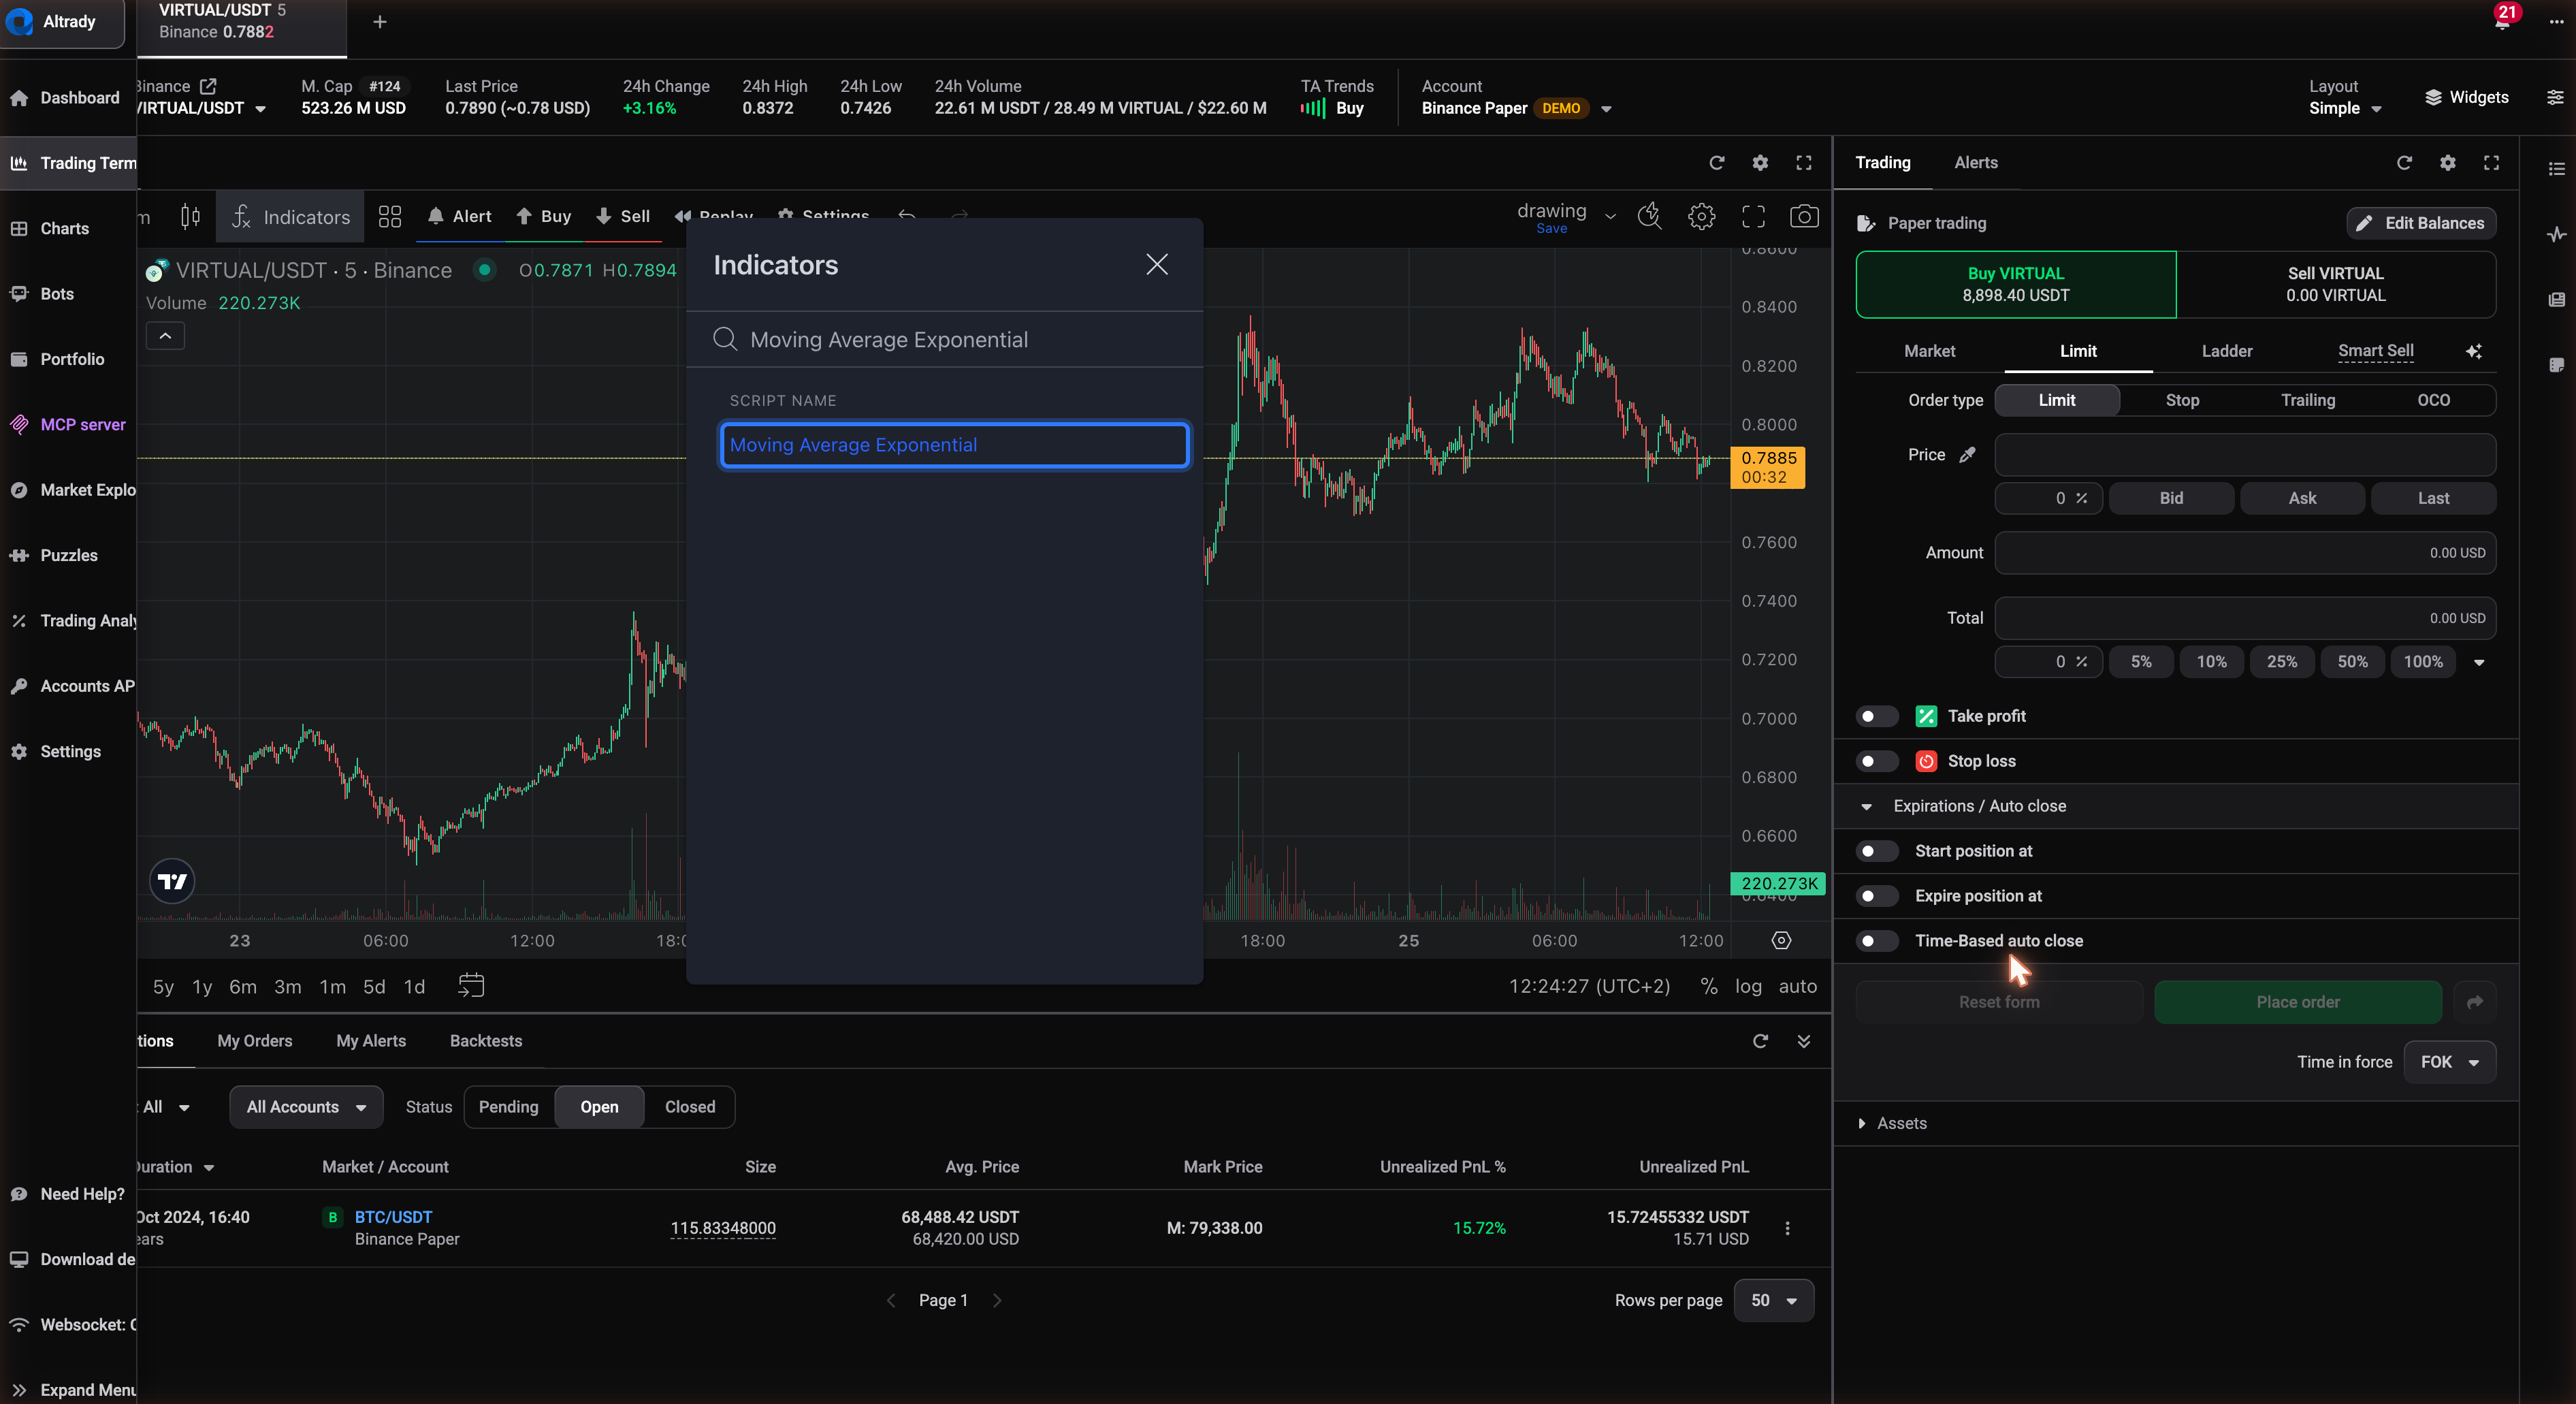This screenshot has height=1404, width=2576.
Task: Set price to Bid
Action: click(2171, 498)
